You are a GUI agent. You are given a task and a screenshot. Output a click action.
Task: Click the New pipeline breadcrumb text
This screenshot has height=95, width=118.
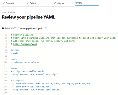pos(8,12)
